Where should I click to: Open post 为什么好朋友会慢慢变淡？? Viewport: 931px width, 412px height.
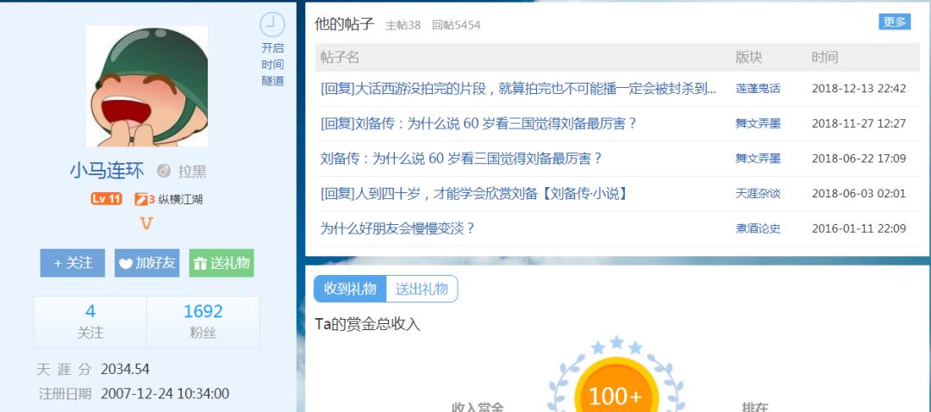coord(397,228)
